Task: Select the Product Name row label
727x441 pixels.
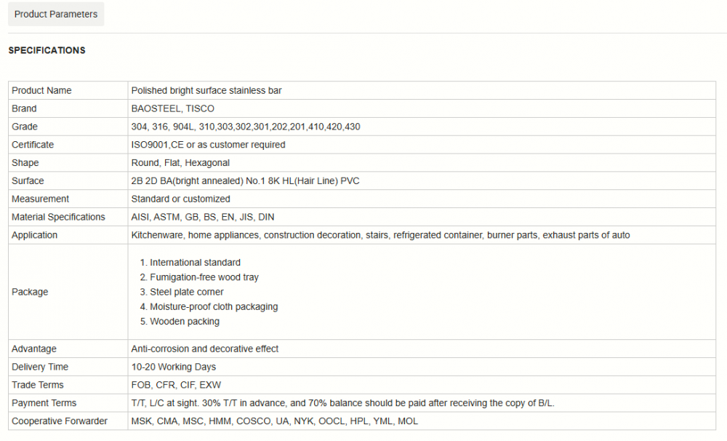Action: point(41,90)
